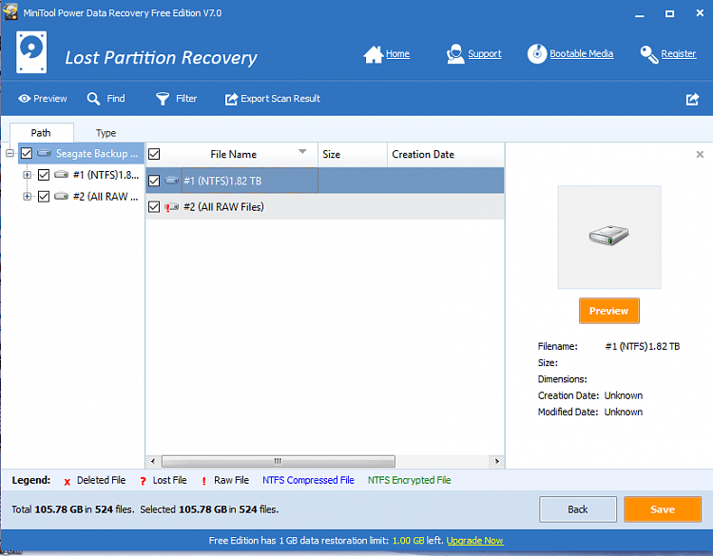Click the Creation Date column header
This screenshot has height=556, width=713.
pyautogui.click(x=446, y=155)
